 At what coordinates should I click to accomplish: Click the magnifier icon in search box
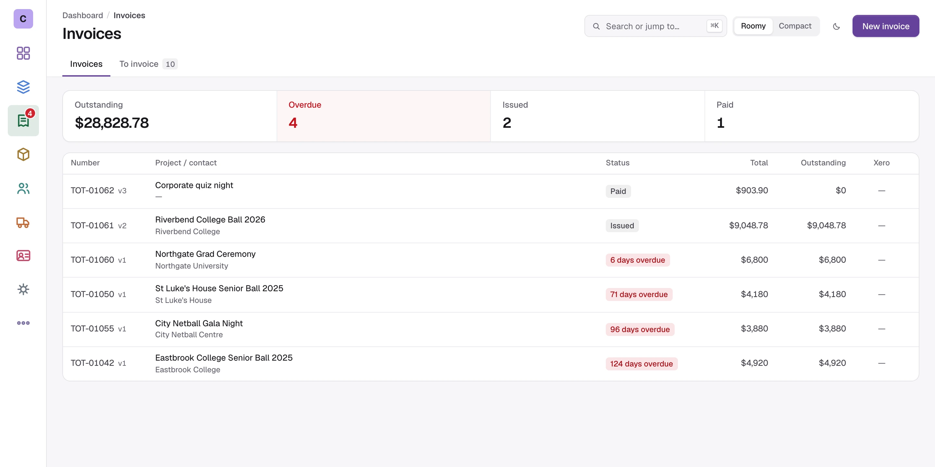pyautogui.click(x=596, y=26)
